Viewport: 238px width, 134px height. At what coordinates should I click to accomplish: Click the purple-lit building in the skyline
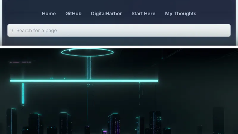pyautogui.click(x=105, y=131)
